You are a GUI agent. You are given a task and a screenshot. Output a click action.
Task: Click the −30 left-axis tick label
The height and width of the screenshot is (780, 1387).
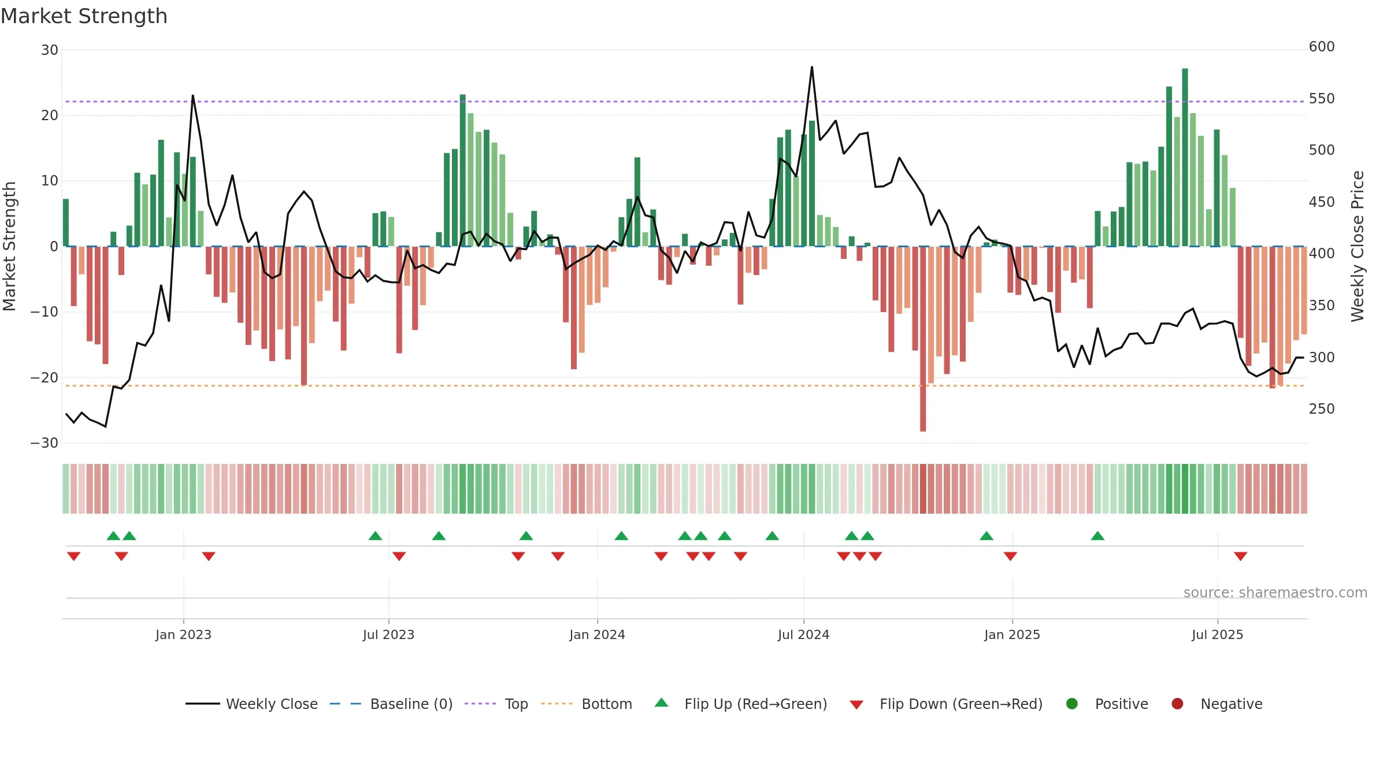[x=44, y=443]
